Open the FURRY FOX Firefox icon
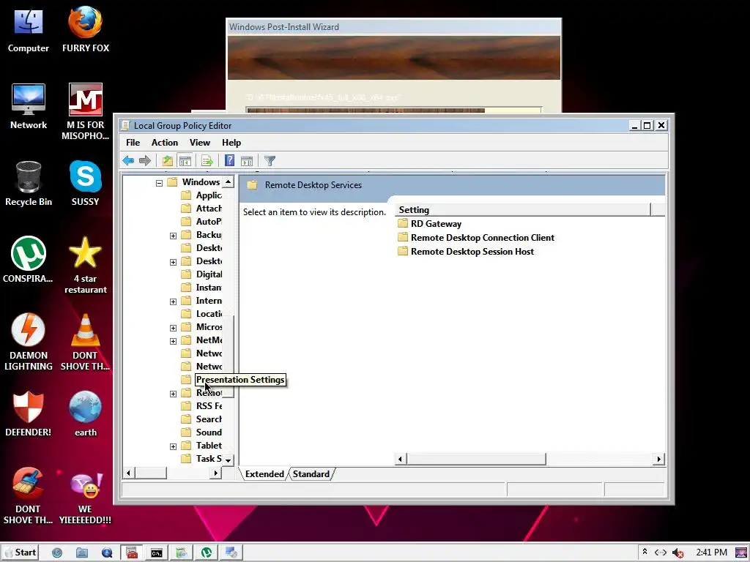 coord(85,29)
